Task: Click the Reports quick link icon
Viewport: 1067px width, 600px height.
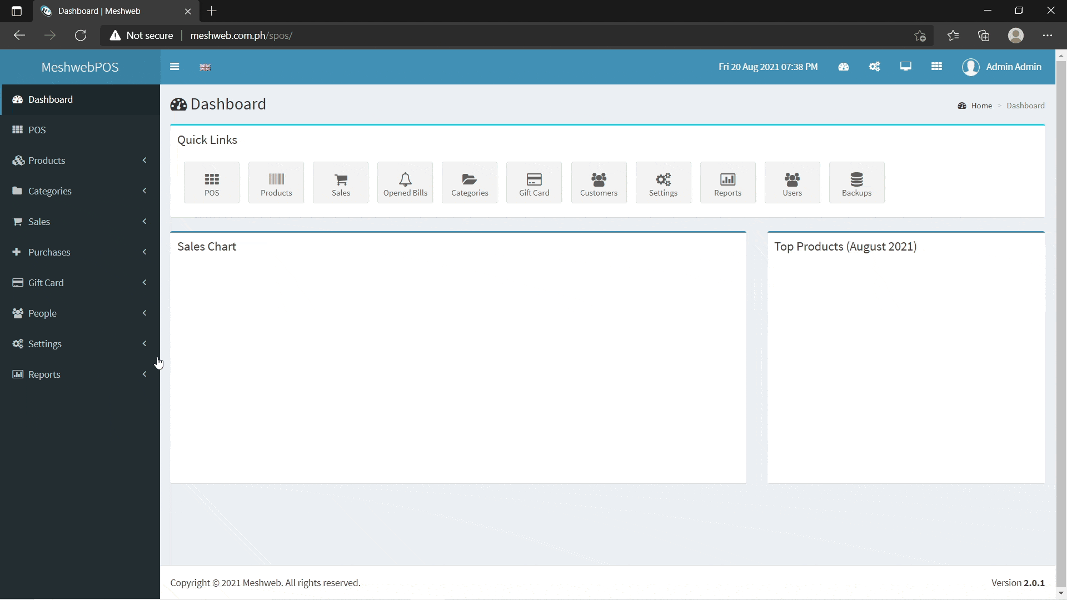Action: click(727, 182)
